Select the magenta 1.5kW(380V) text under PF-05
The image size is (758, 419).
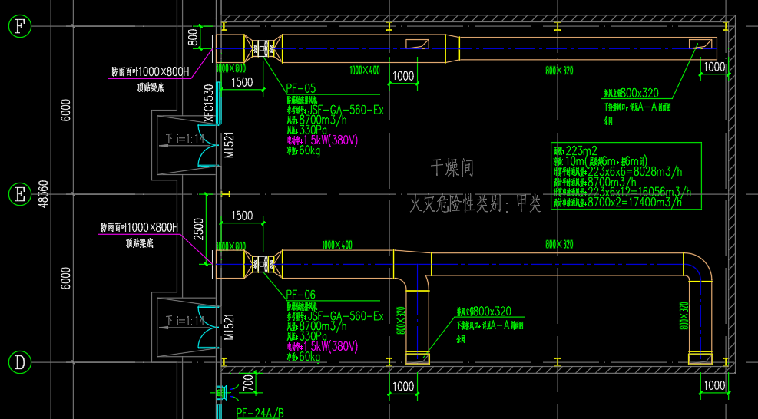coord(331,140)
